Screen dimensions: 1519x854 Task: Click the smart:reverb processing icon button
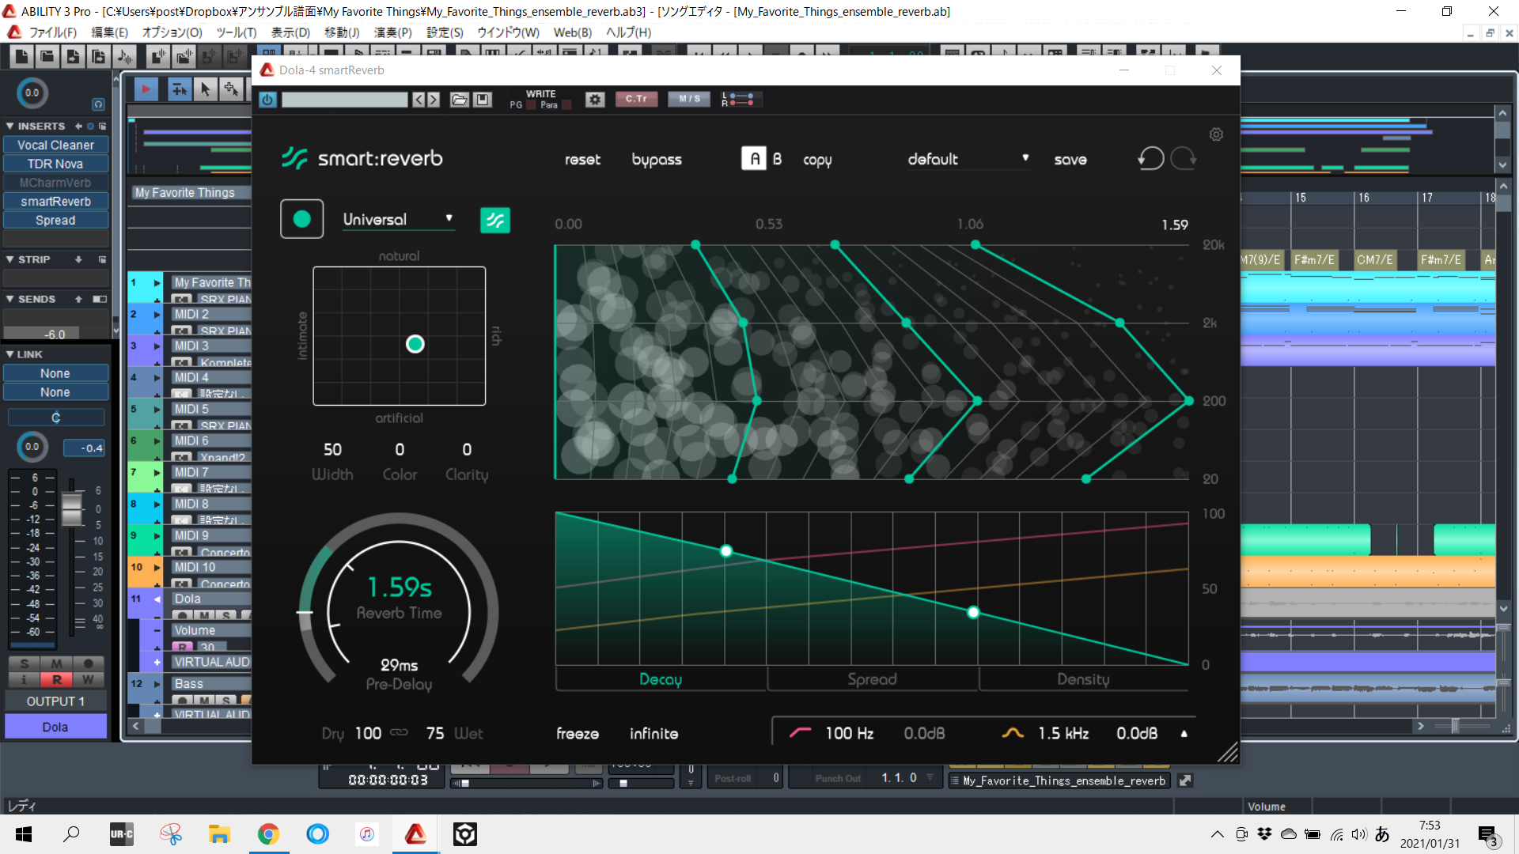[495, 220]
